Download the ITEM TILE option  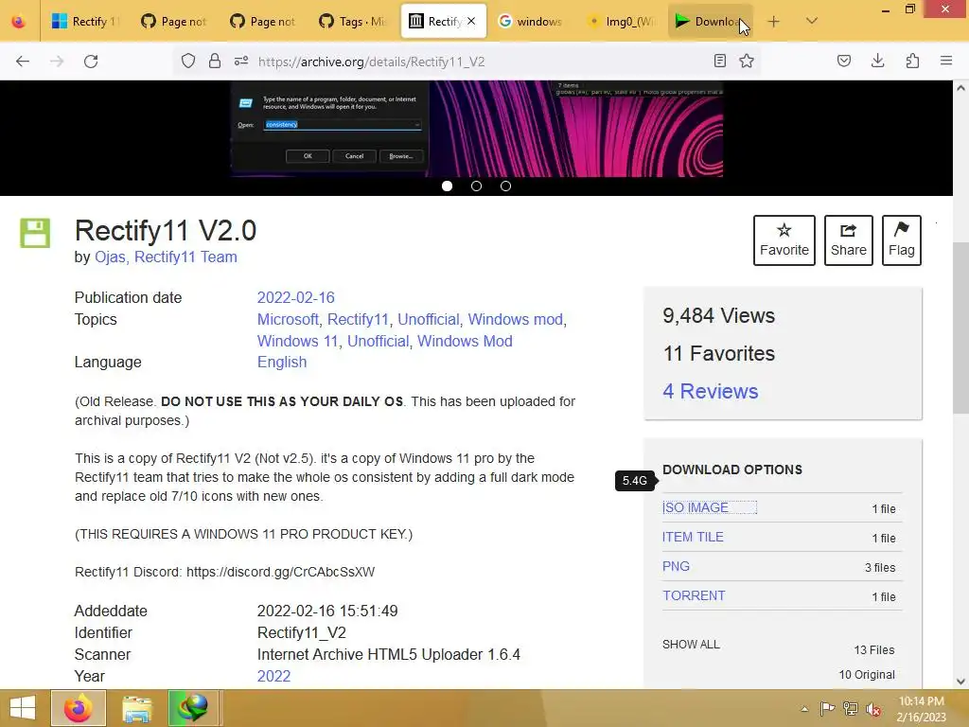693,538
